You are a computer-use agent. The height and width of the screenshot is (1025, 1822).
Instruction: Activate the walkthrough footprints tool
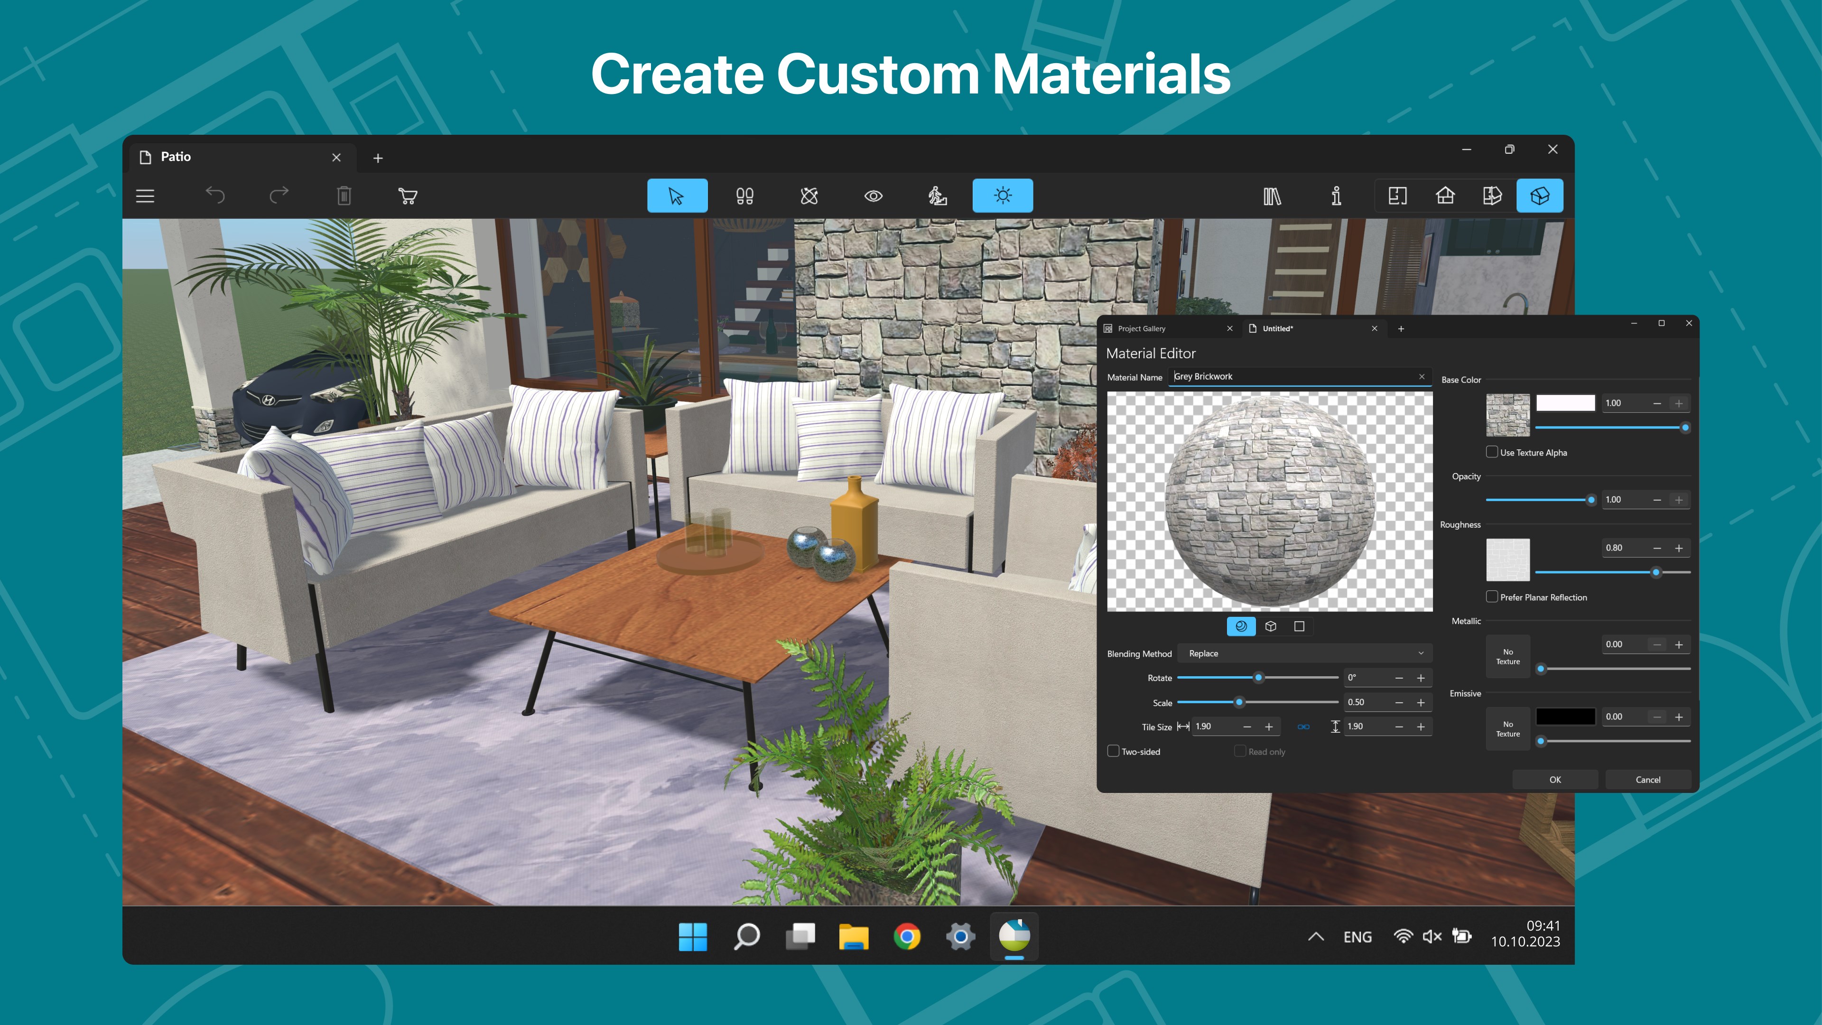(x=745, y=196)
